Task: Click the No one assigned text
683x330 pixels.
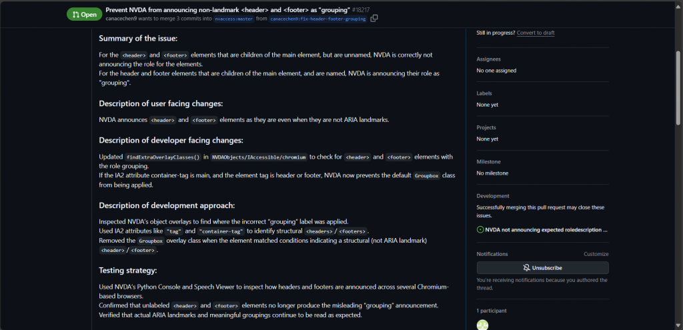Action: coord(496,71)
